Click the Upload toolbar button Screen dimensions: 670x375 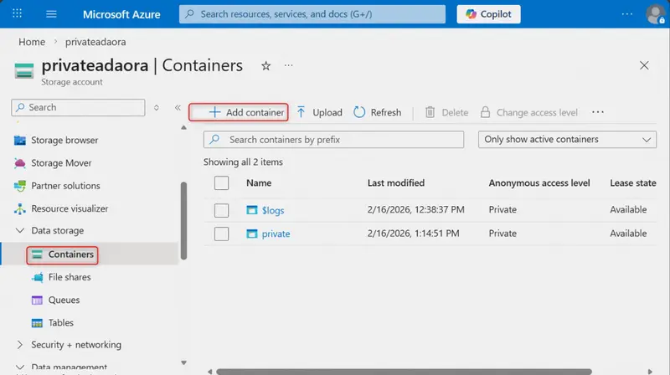click(x=319, y=112)
